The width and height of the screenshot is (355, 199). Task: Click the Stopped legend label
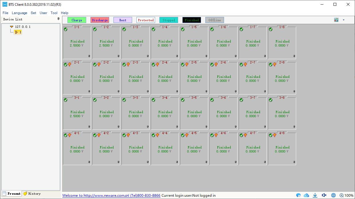(169, 20)
